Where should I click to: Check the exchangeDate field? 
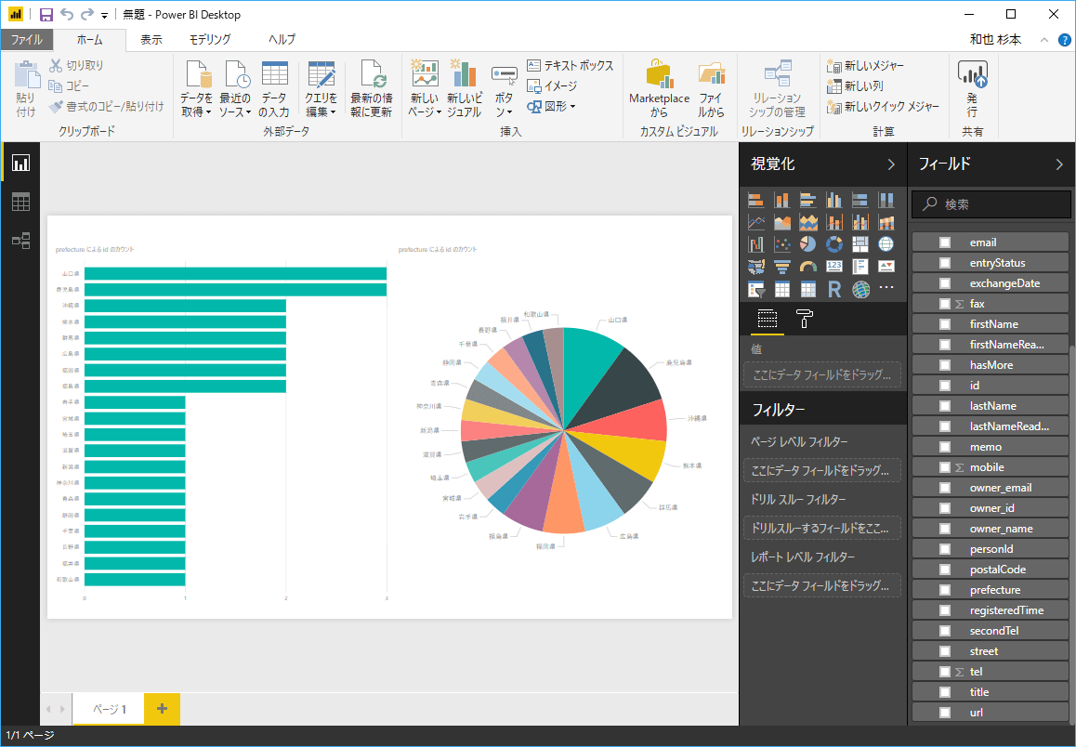945,283
